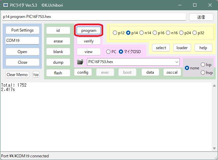The height and width of the screenshot is (160, 218).
Task: Choose the マイクロSD source option
Action: click(121, 51)
